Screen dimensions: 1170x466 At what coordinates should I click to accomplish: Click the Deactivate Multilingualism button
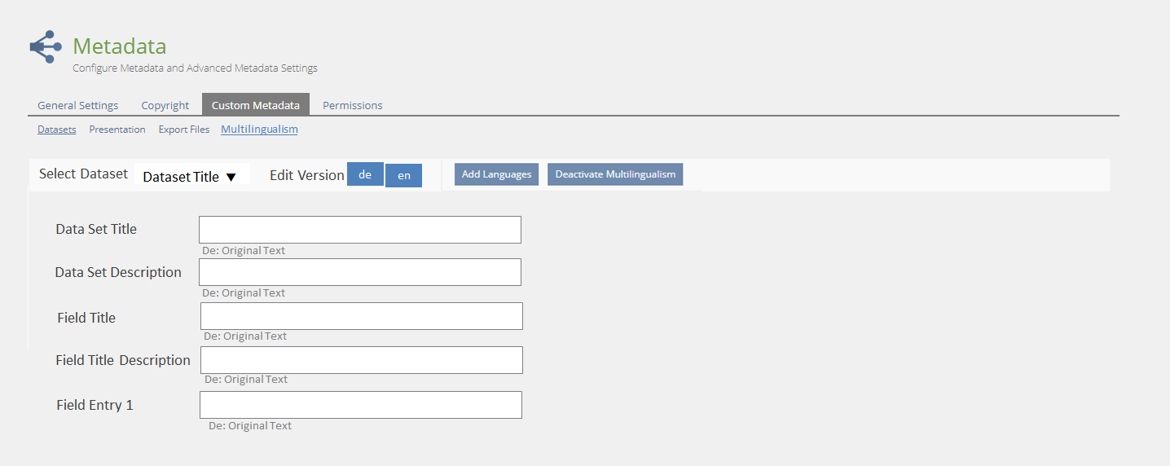point(615,174)
